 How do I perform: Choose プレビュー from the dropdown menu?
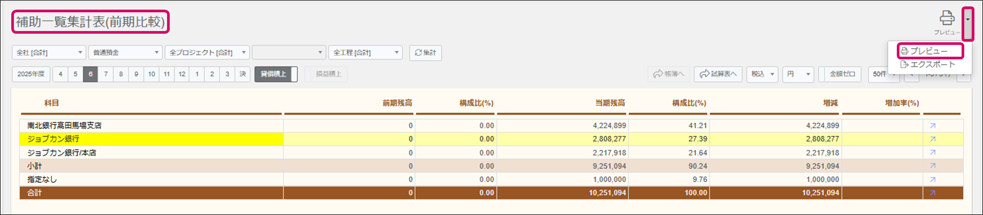(x=929, y=51)
